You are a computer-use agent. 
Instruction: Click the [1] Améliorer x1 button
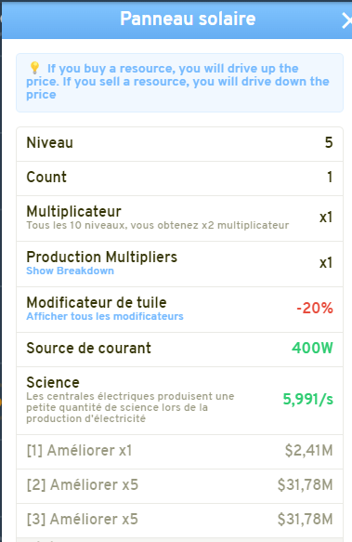tap(179, 451)
